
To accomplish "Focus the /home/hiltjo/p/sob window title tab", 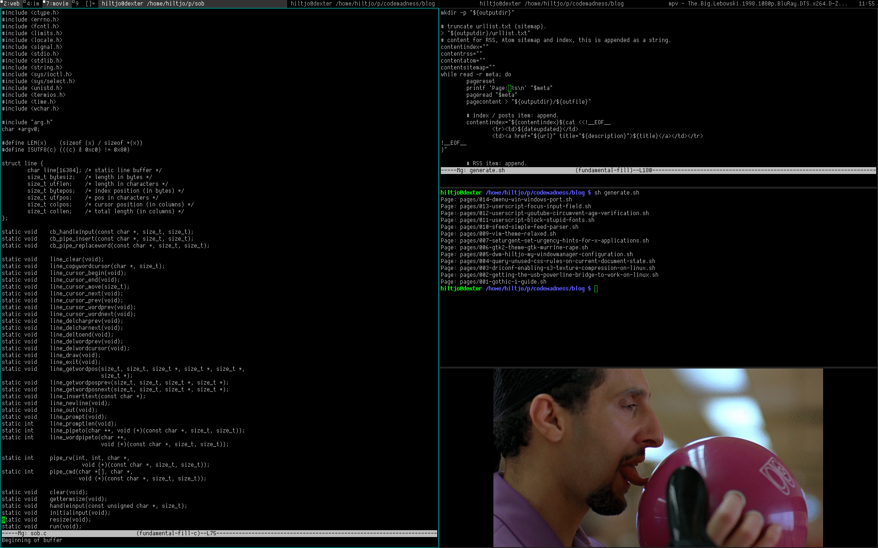I will 153,4.
